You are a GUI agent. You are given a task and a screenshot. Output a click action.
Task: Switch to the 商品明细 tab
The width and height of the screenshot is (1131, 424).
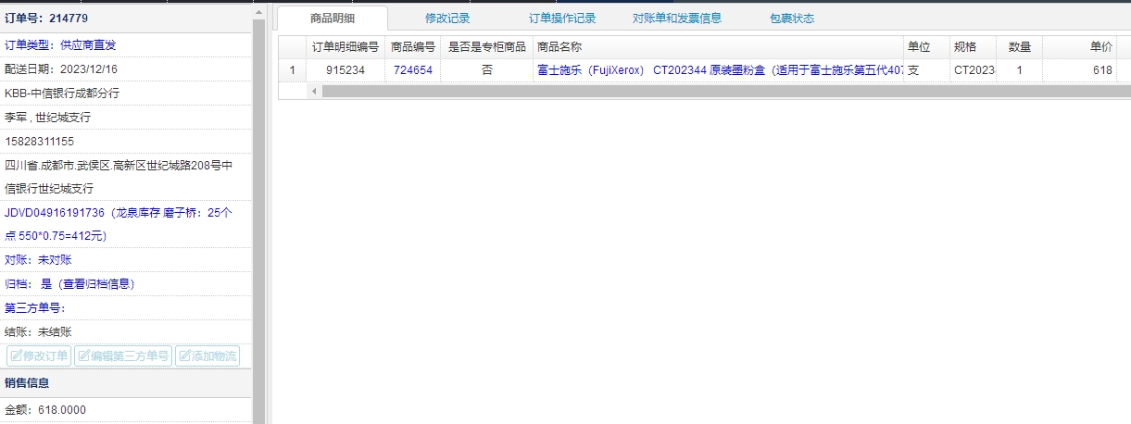click(333, 18)
